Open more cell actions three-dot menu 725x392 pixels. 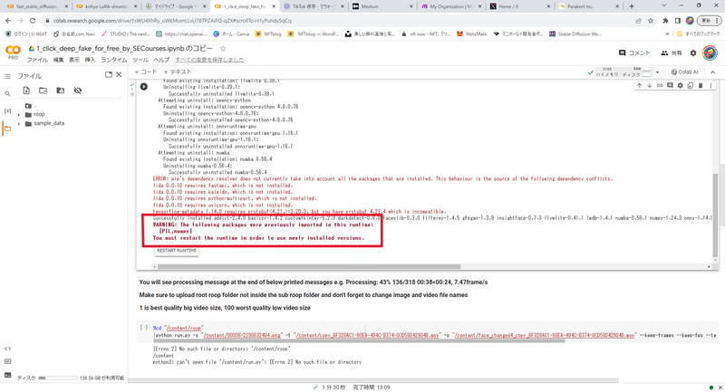tap(710, 85)
